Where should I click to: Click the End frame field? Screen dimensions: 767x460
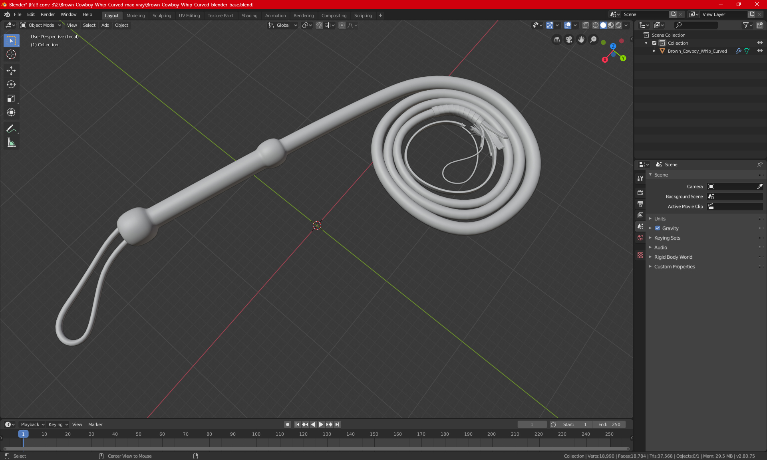[609, 424]
